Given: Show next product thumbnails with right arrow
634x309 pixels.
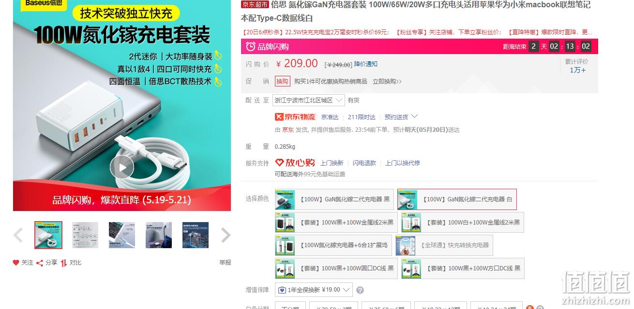Looking at the screenshot, I should click(226, 235).
